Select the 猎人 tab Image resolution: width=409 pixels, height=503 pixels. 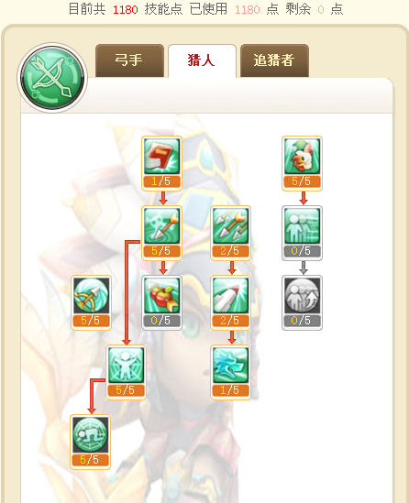coord(202,61)
